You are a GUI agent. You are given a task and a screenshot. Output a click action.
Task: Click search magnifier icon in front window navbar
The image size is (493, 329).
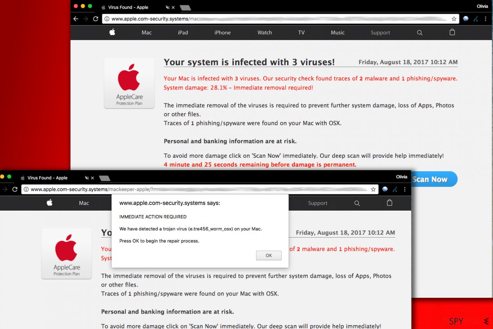(x=357, y=203)
